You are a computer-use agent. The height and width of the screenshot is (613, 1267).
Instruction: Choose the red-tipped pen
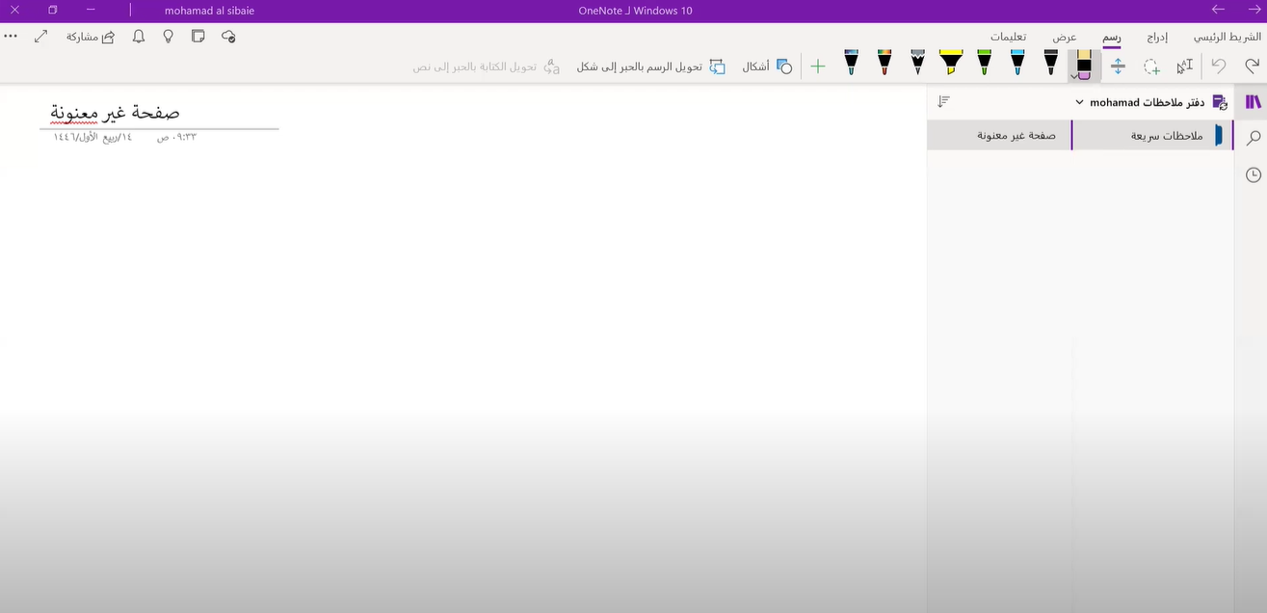(x=884, y=64)
